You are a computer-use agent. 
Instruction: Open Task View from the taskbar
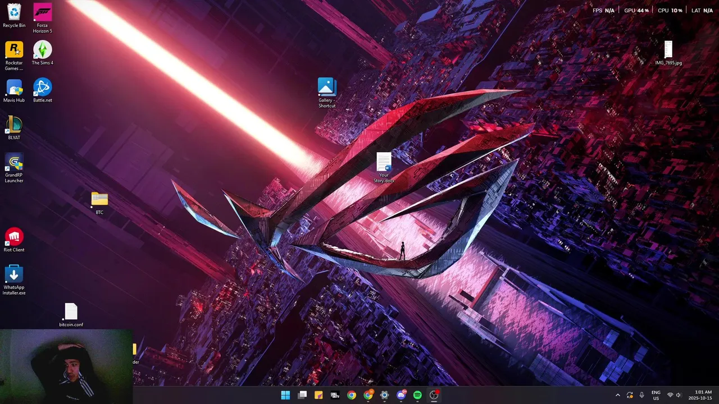(302, 395)
